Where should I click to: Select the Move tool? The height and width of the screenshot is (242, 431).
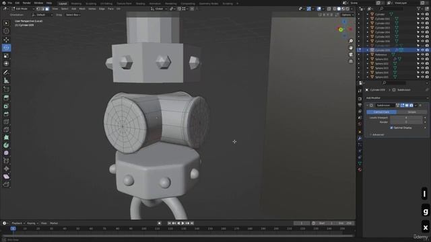point(6,40)
